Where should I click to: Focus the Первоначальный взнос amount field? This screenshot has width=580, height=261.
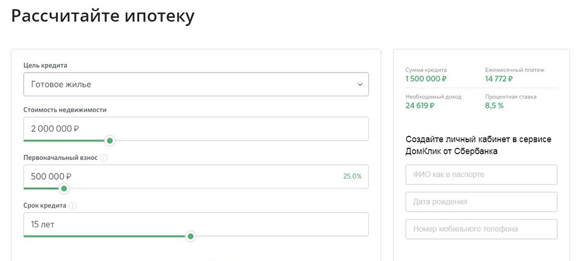(x=174, y=176)
